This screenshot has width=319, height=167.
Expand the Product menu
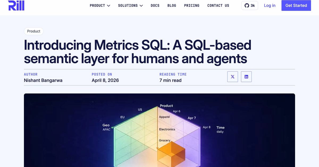[100, 5]
